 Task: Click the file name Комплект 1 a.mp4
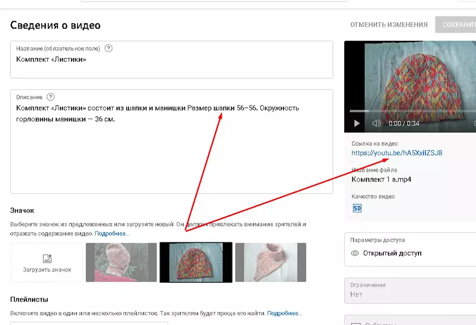(381, 179)
